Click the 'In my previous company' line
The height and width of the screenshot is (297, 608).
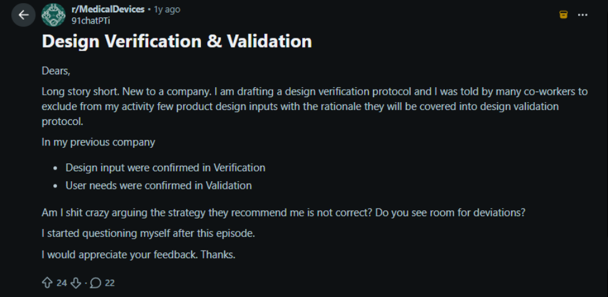tap(98, 142)
